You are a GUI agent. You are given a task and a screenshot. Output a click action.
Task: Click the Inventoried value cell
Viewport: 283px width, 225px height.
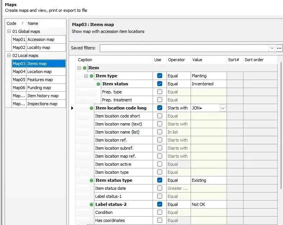click(209, 84)
